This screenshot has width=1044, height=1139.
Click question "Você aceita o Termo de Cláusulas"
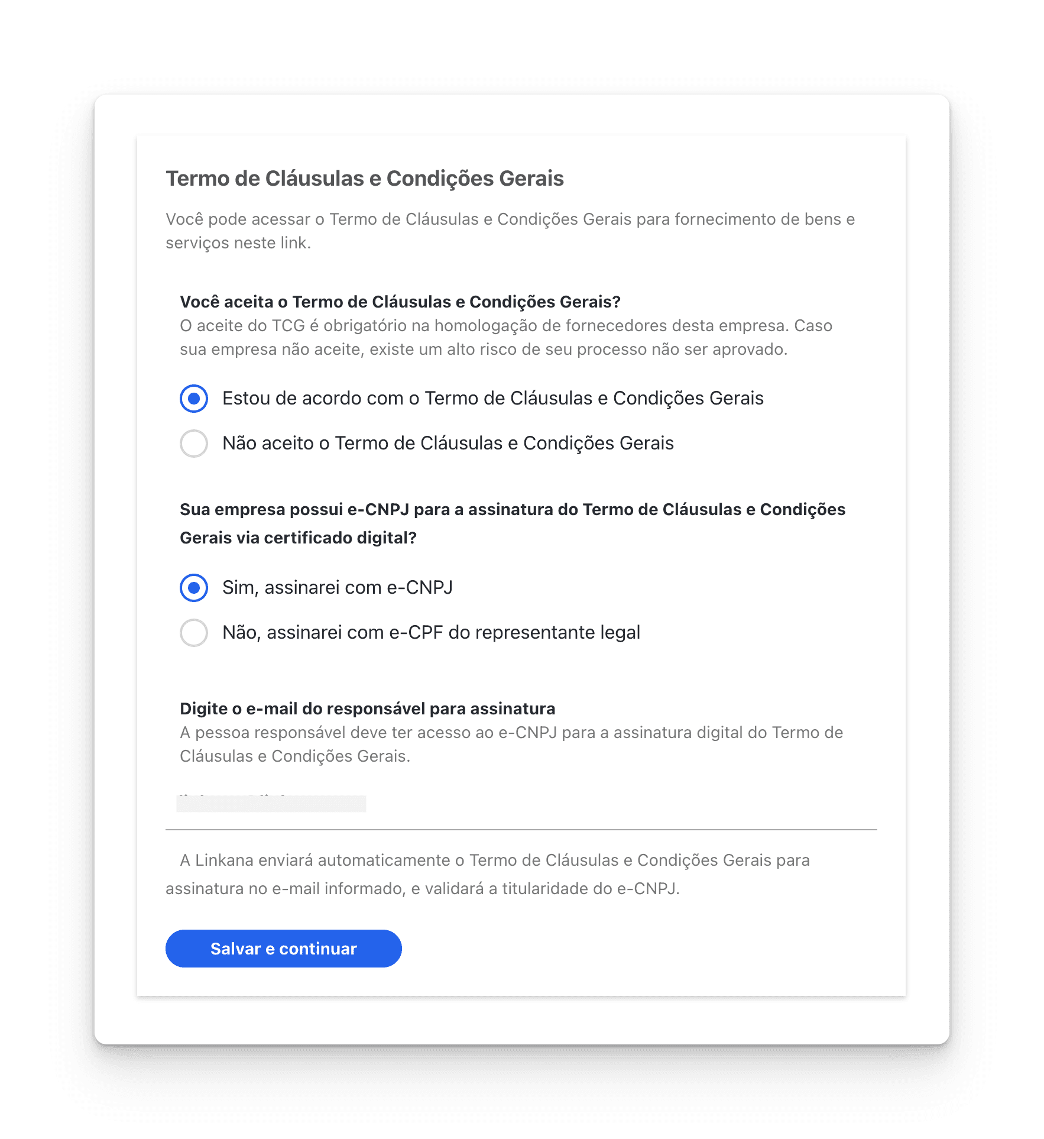pyautogui.click(x=400, y=302)
